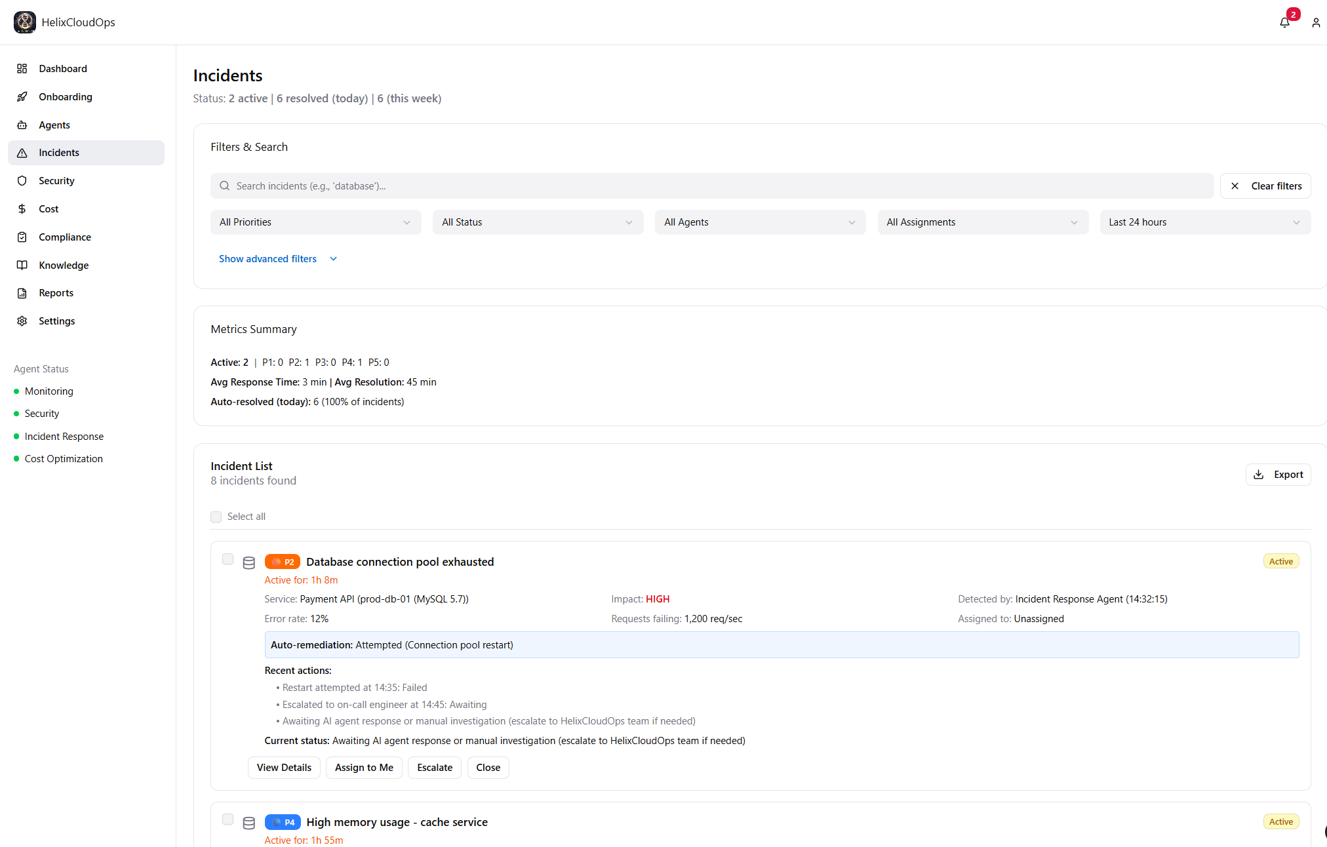Check the Select all checkbox
The height and width of the screenshot is (847, 1327).
(216, 517)
